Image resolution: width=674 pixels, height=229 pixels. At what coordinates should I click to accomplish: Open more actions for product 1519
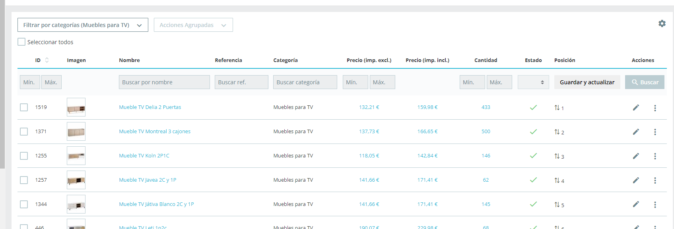pos(655,108)
